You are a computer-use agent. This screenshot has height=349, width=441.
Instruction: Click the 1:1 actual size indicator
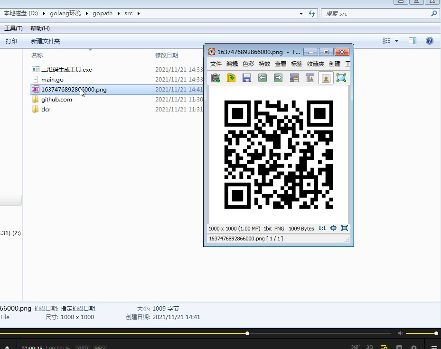pyautogui.click(x=322, y=228)
